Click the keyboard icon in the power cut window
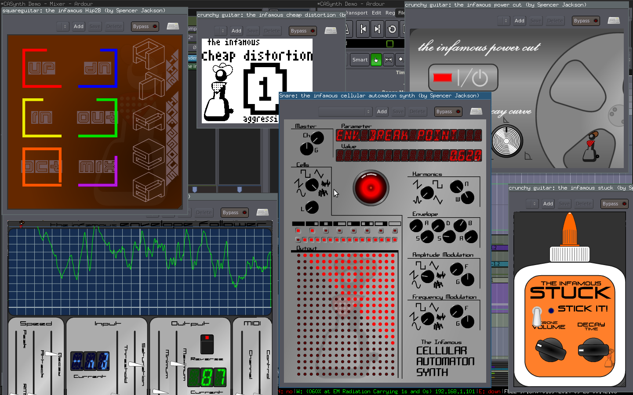The width and height of the screenshot is (633, 395). tap(614, 21)
